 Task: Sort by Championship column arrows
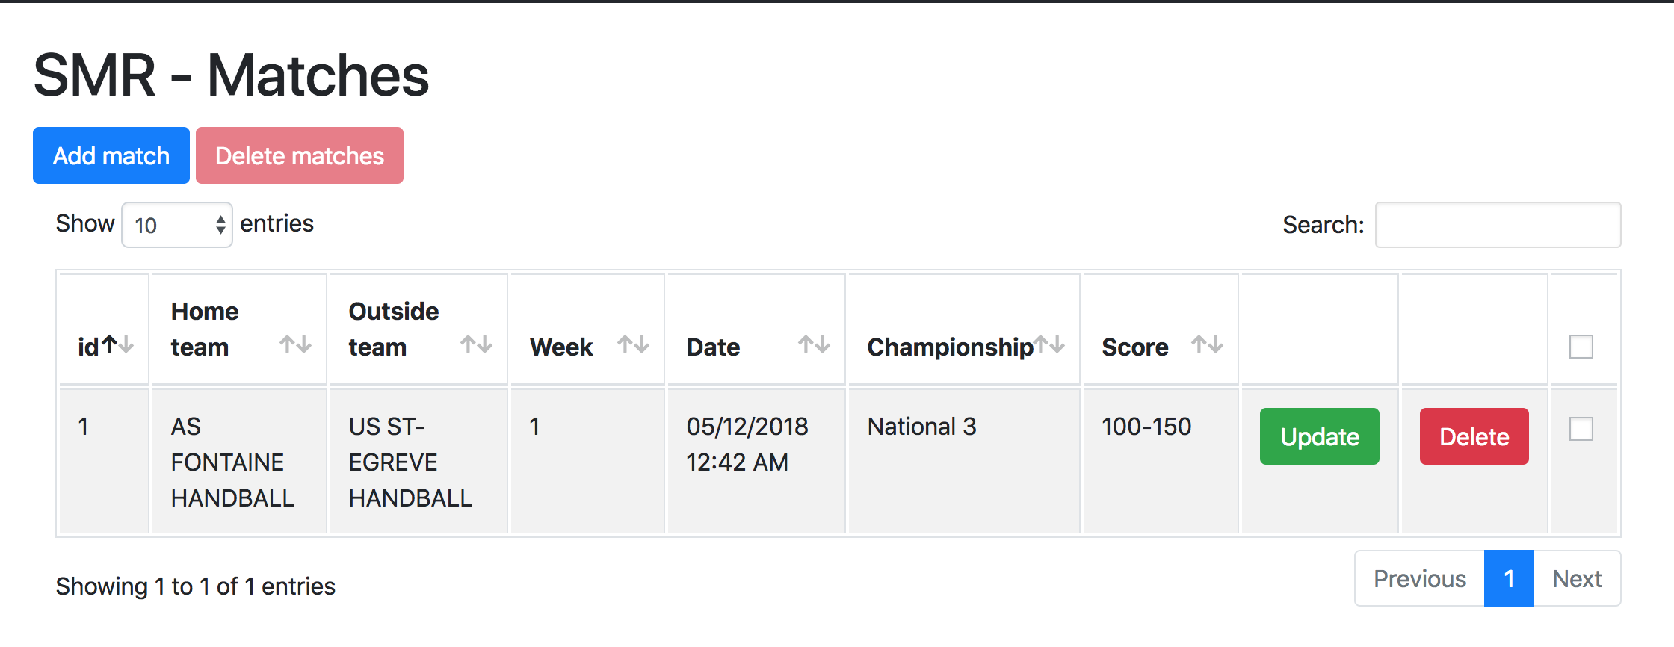pos(1049,345)
